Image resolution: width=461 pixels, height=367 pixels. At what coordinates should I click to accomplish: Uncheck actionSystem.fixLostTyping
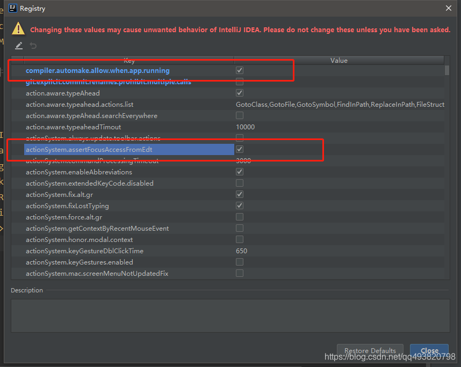239,205
